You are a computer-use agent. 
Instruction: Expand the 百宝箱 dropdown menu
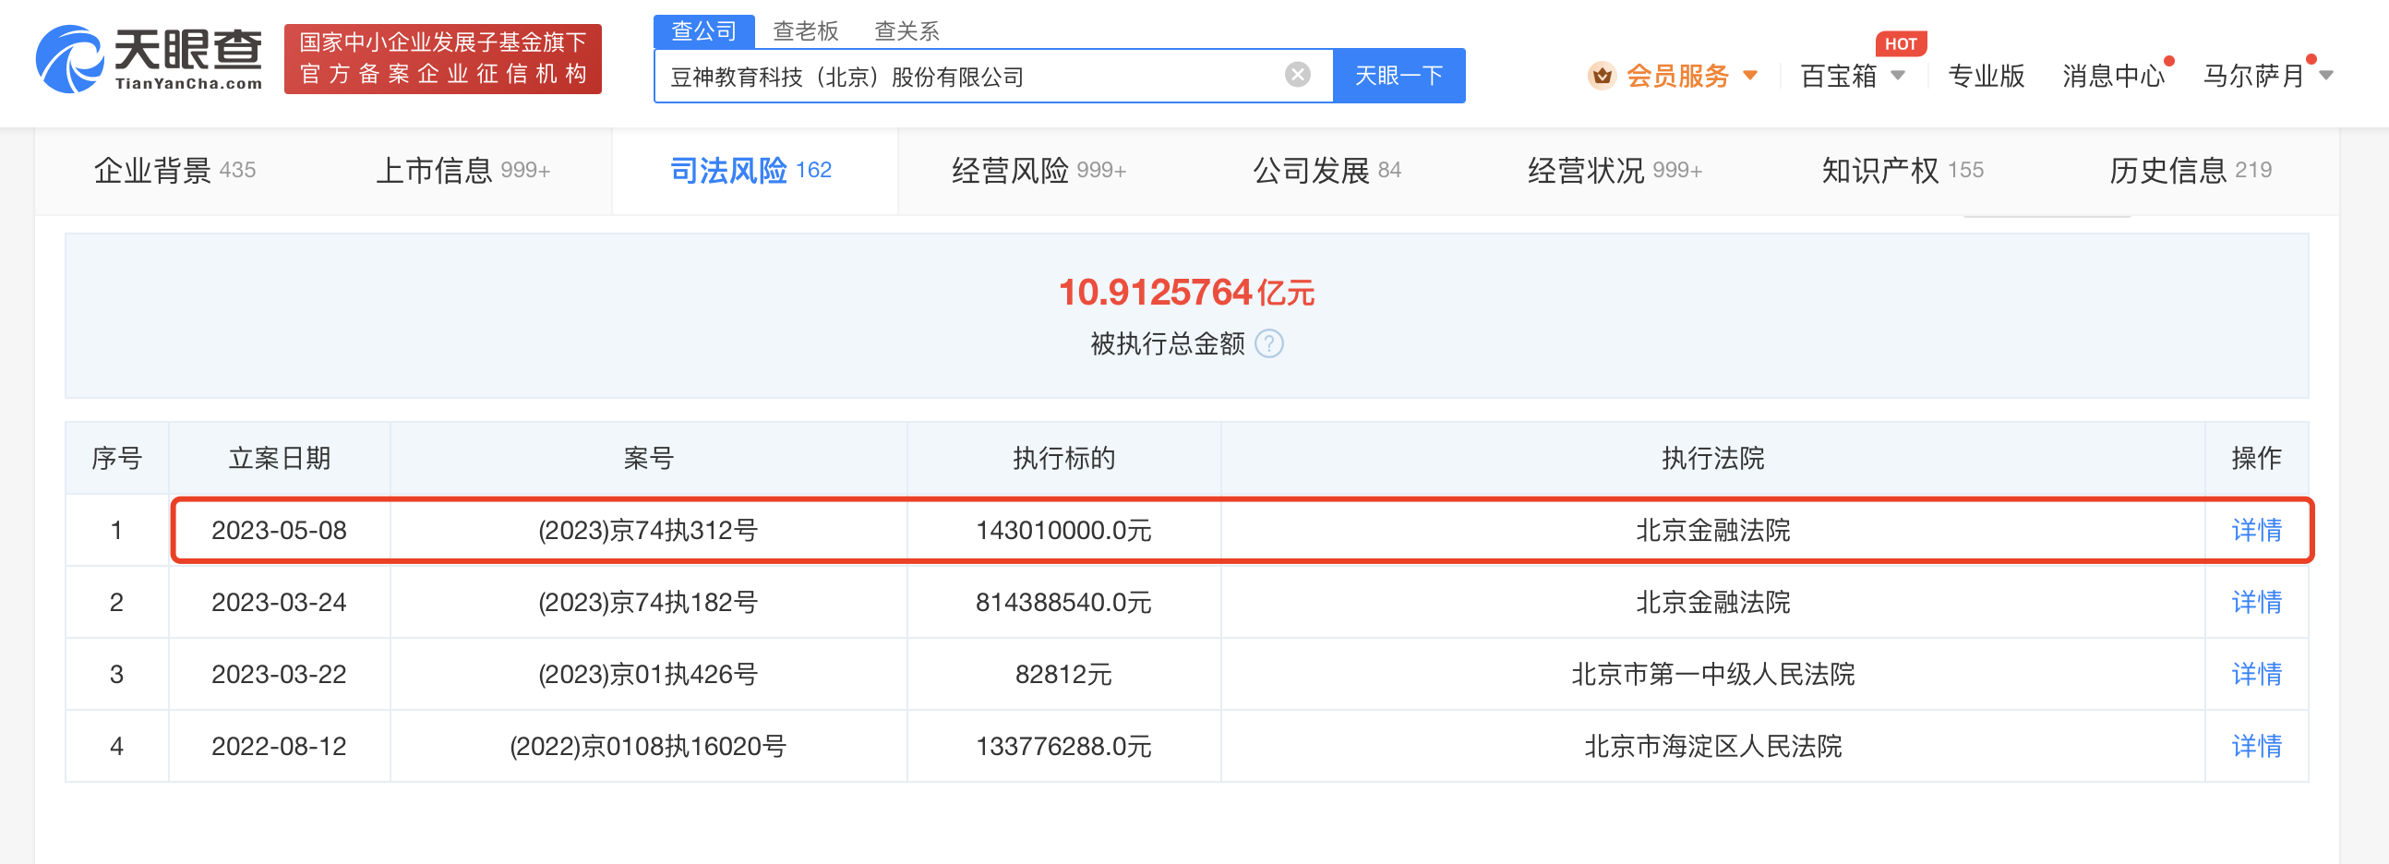(x=1898, y=76)
